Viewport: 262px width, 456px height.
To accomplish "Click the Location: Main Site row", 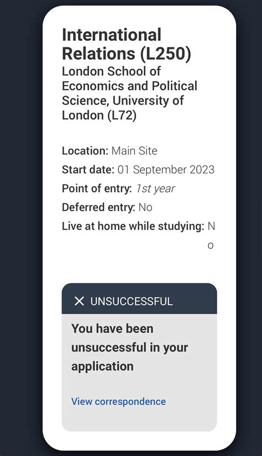I will (x=109, y=151).
